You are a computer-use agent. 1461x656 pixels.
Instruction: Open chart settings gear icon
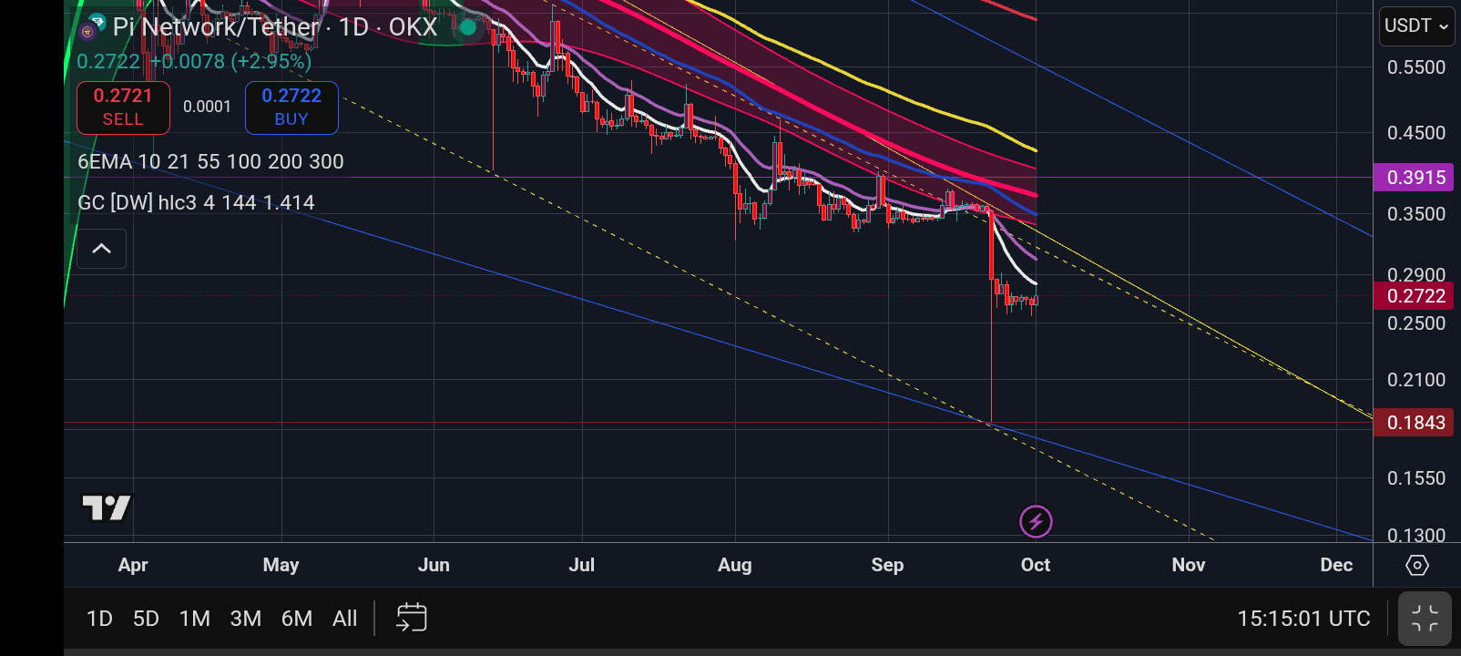pyautogui.click(x=1417, y=565)
